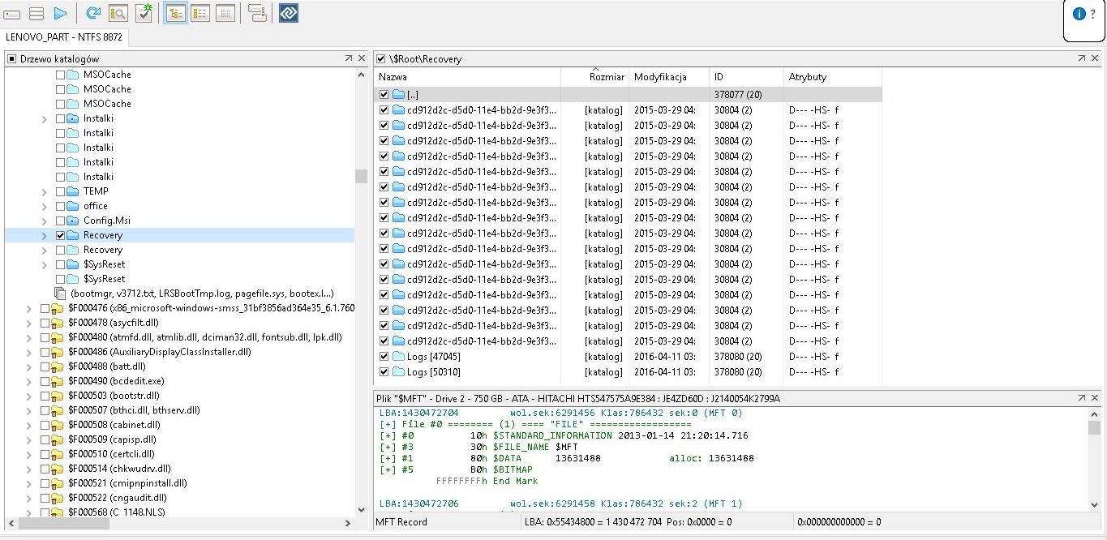The width and height of the screenshot is (1107, 540).
Task: Select the $F000514 (chkwudrv.dll) tree entry
Action: (119, 469)
